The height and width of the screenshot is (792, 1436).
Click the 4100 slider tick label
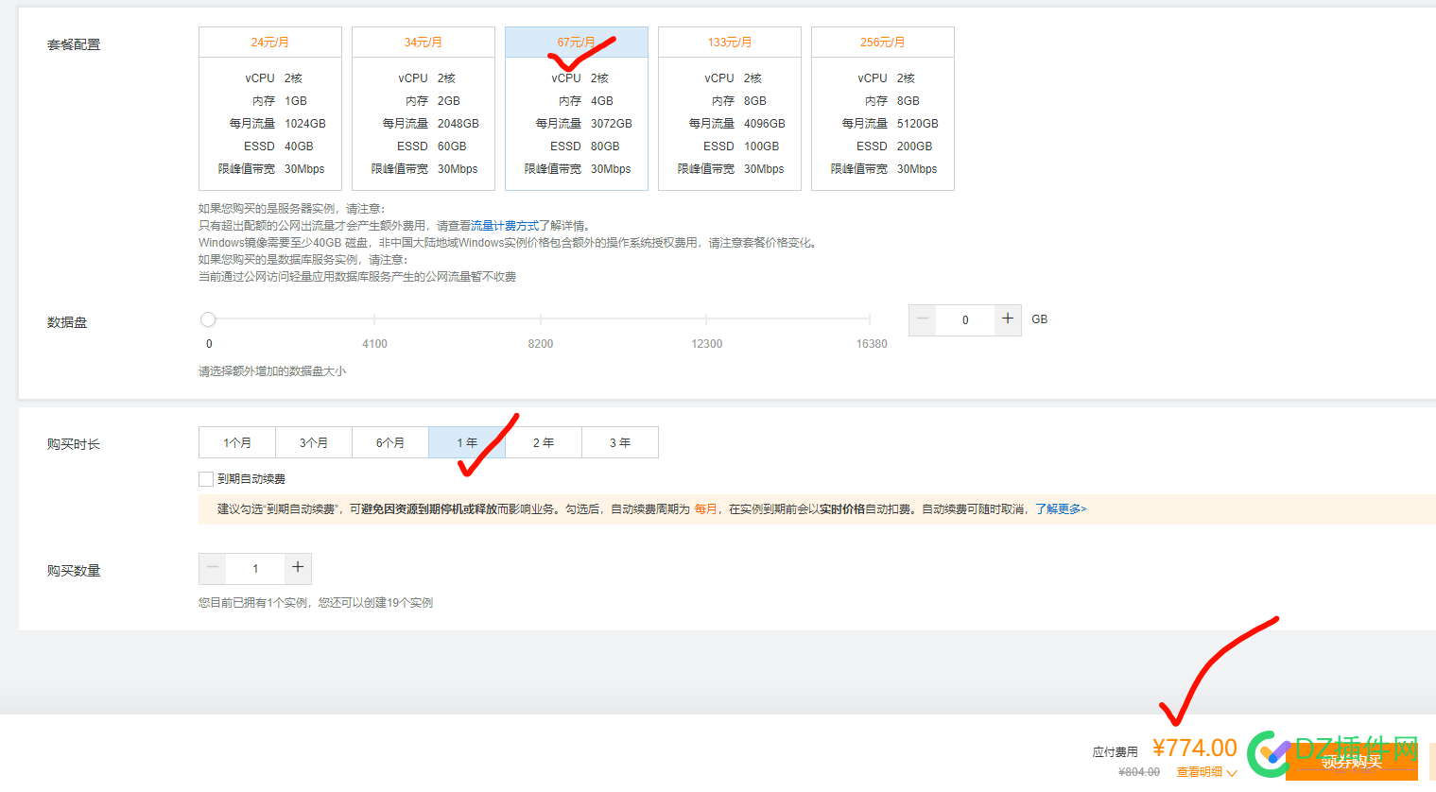374,344
